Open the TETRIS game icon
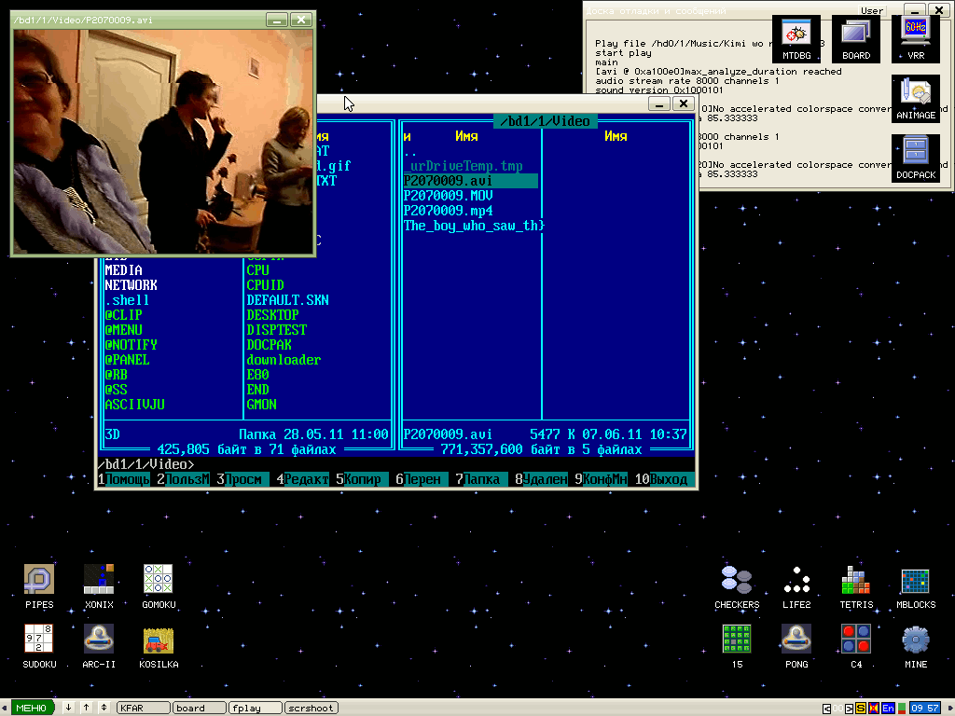The image size is (955, 716). click(856, 582)
